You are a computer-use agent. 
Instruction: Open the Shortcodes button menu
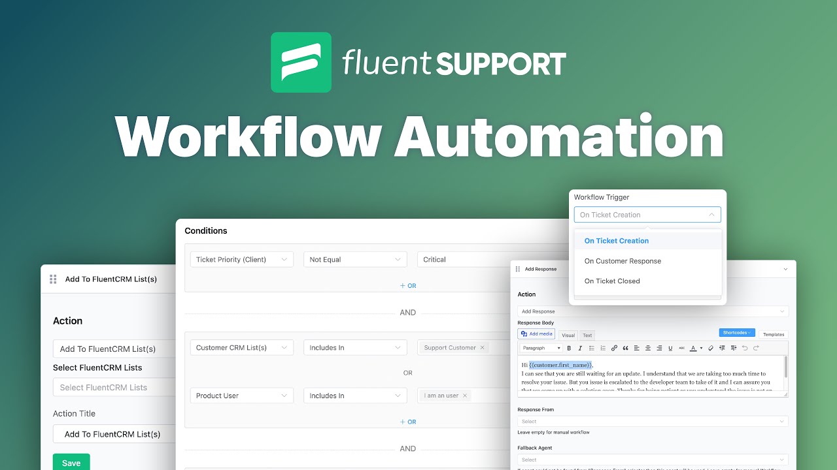click(737, 332)
